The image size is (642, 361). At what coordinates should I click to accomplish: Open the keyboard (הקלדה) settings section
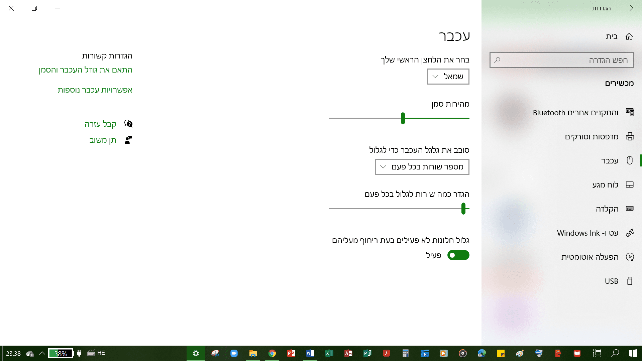(x=607, y=209)
